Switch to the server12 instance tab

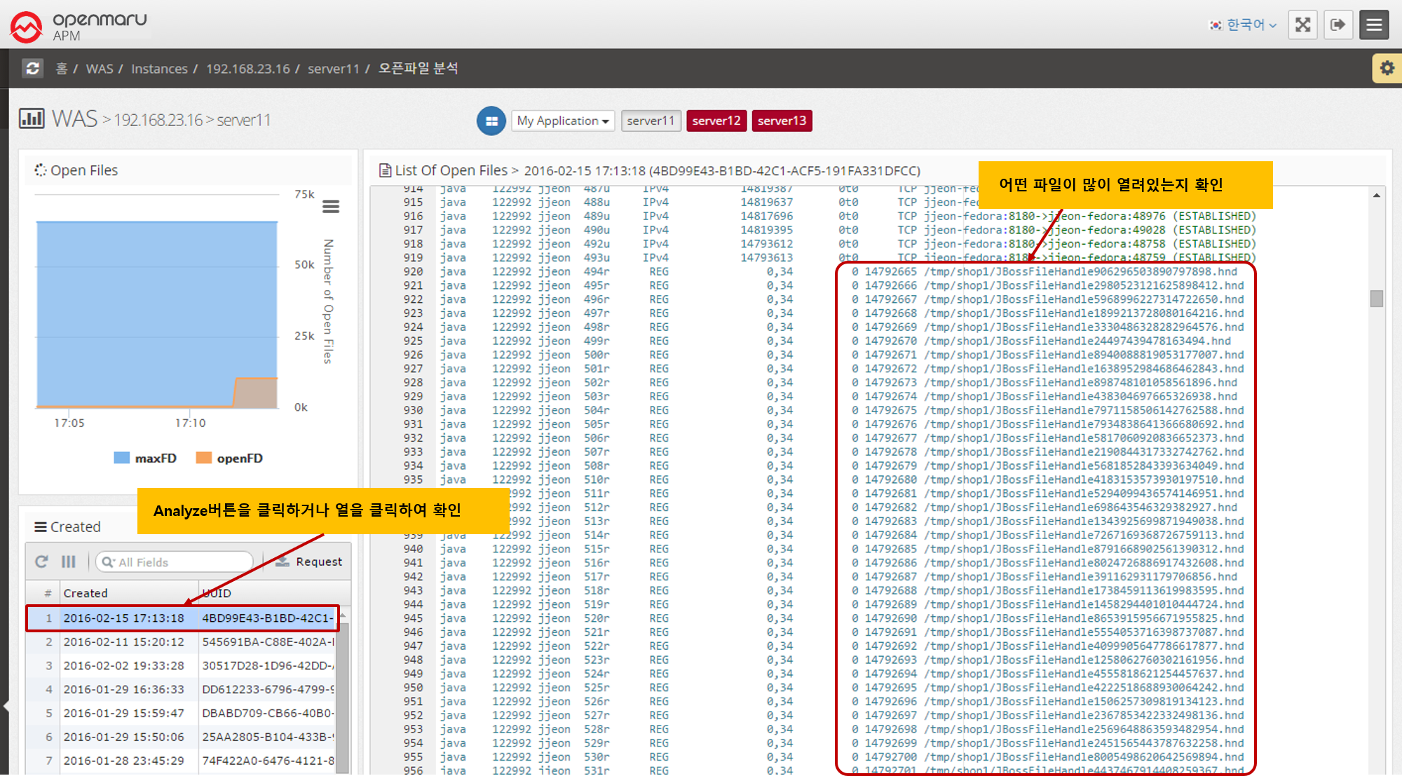pyautogui.click(x=716, y=121)
